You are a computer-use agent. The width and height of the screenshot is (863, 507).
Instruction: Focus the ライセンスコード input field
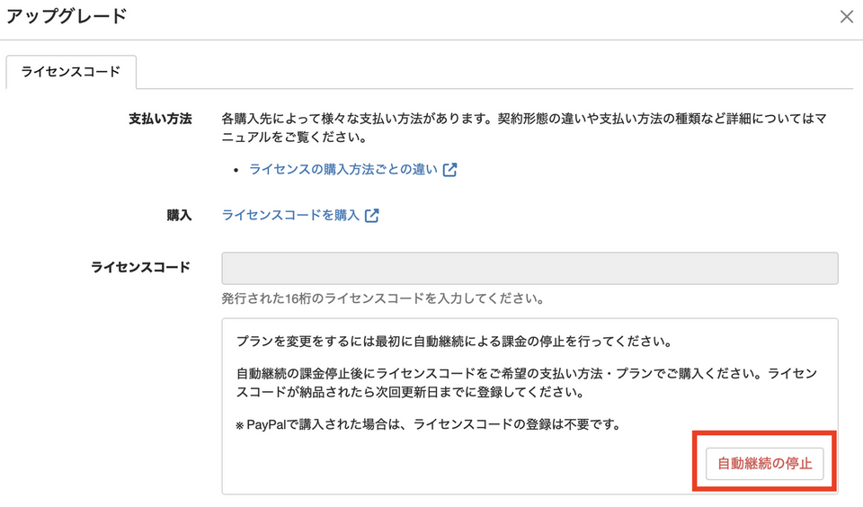[x=529, y=269]
